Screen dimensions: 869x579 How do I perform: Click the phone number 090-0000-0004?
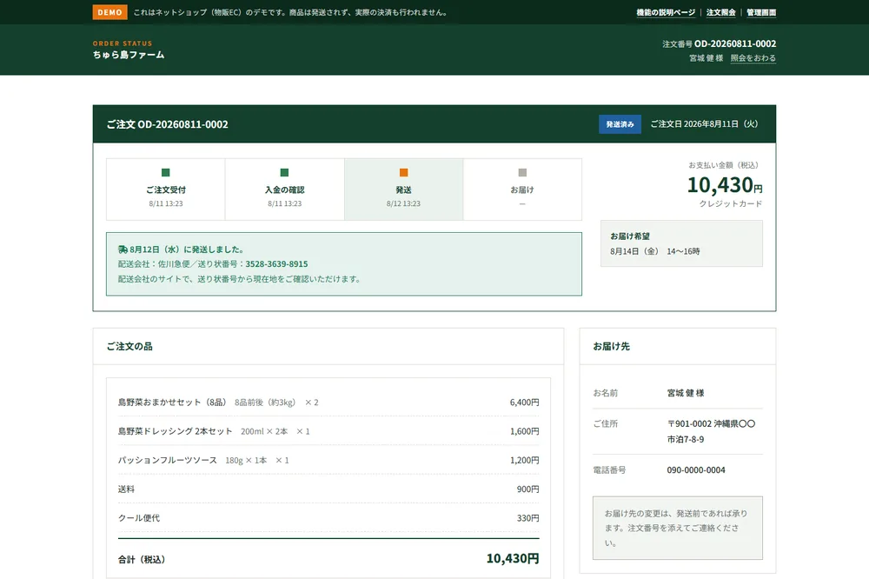pos(695,469)
